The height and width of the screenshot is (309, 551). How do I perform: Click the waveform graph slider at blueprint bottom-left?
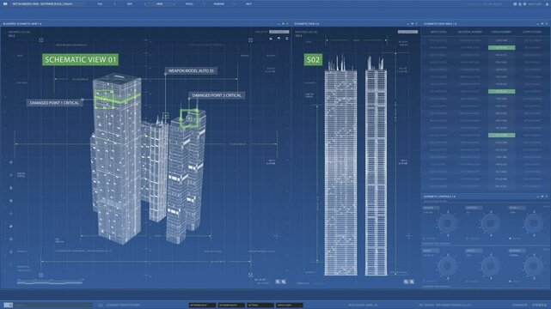pyautogui.click(x=50, y=282)
